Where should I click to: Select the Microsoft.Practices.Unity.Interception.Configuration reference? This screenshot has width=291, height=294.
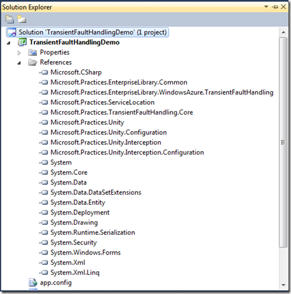coord(127,152)
